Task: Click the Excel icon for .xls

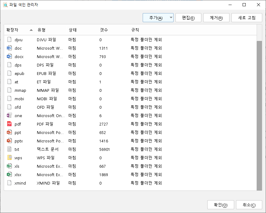Action: (x=9, y=166)
